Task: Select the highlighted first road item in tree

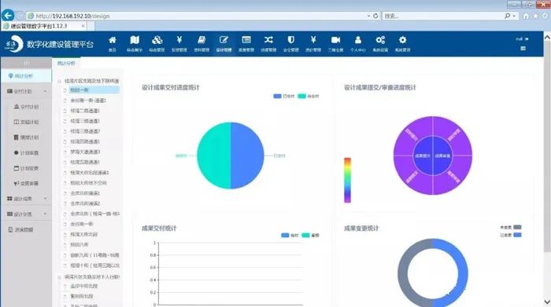Action: [94, 90]
